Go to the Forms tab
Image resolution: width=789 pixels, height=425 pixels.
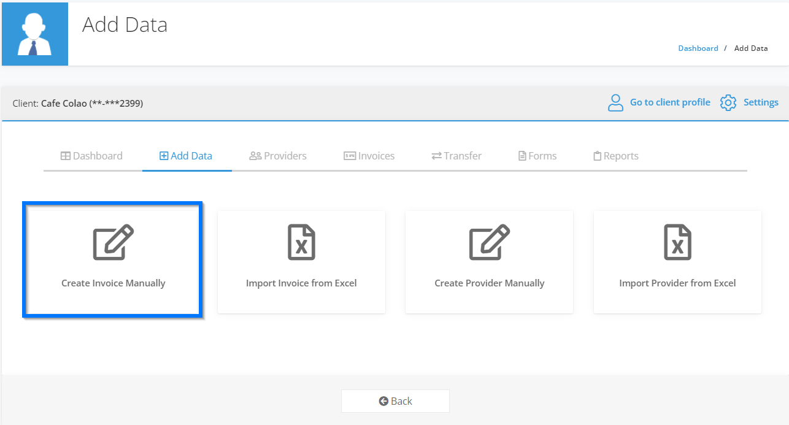click(x=537, y=156)
